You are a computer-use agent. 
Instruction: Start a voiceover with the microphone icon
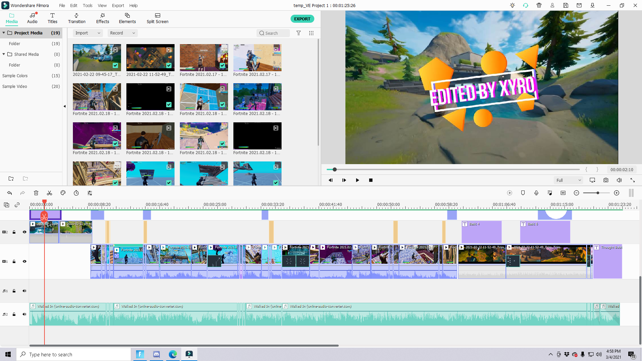(x=536, y=193)
